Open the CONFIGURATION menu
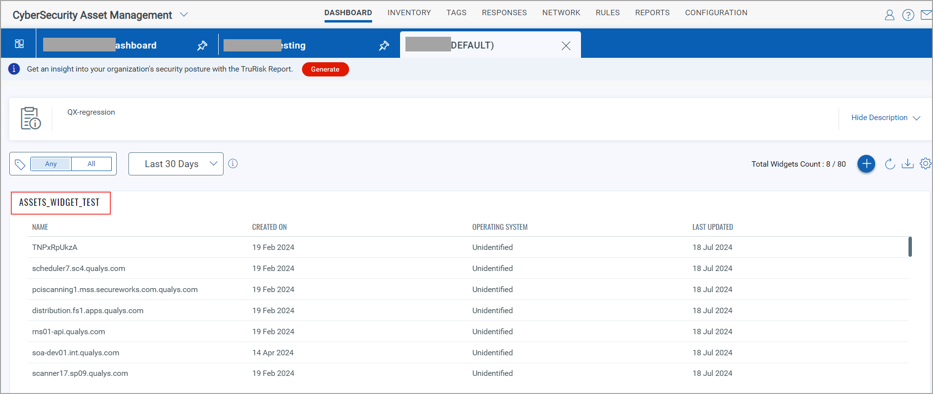Viewport: 933px width, 394px height. (x=716, y=13)
